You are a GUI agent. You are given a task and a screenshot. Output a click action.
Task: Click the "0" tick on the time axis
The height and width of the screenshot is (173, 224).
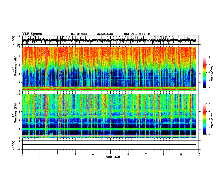22,154
